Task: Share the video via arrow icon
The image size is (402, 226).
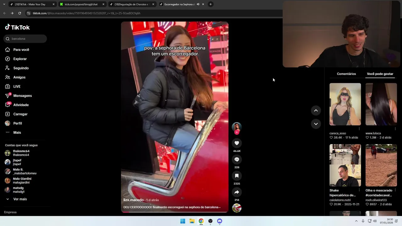Action: tap(237, 192)
